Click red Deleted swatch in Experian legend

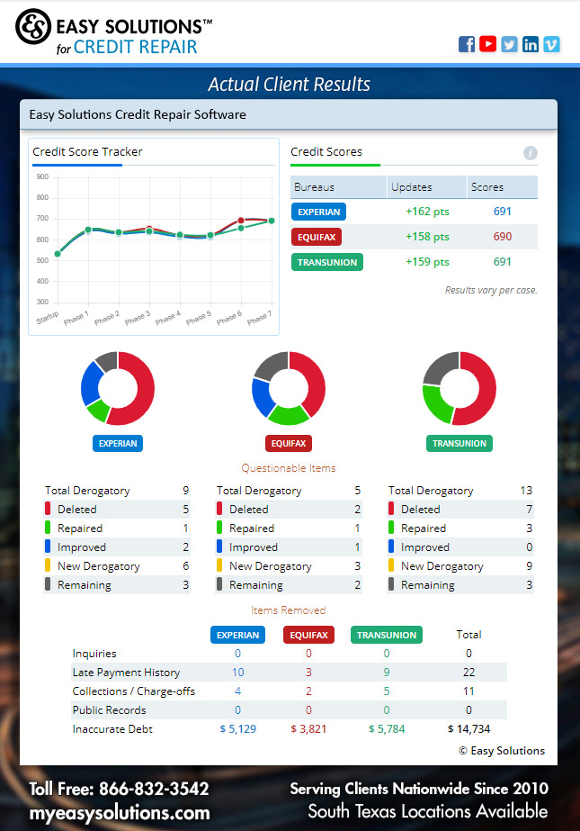[x=49, y=510]
